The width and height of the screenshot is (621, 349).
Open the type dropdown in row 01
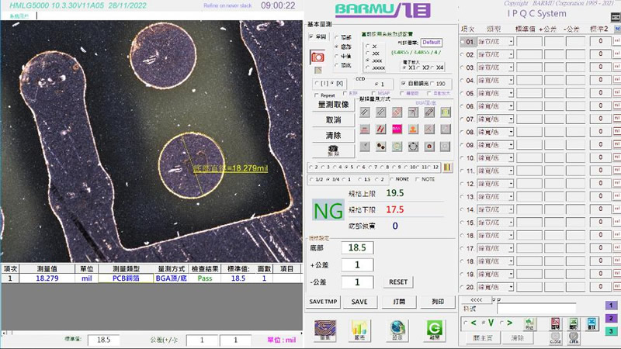click(x=511, y=41)
